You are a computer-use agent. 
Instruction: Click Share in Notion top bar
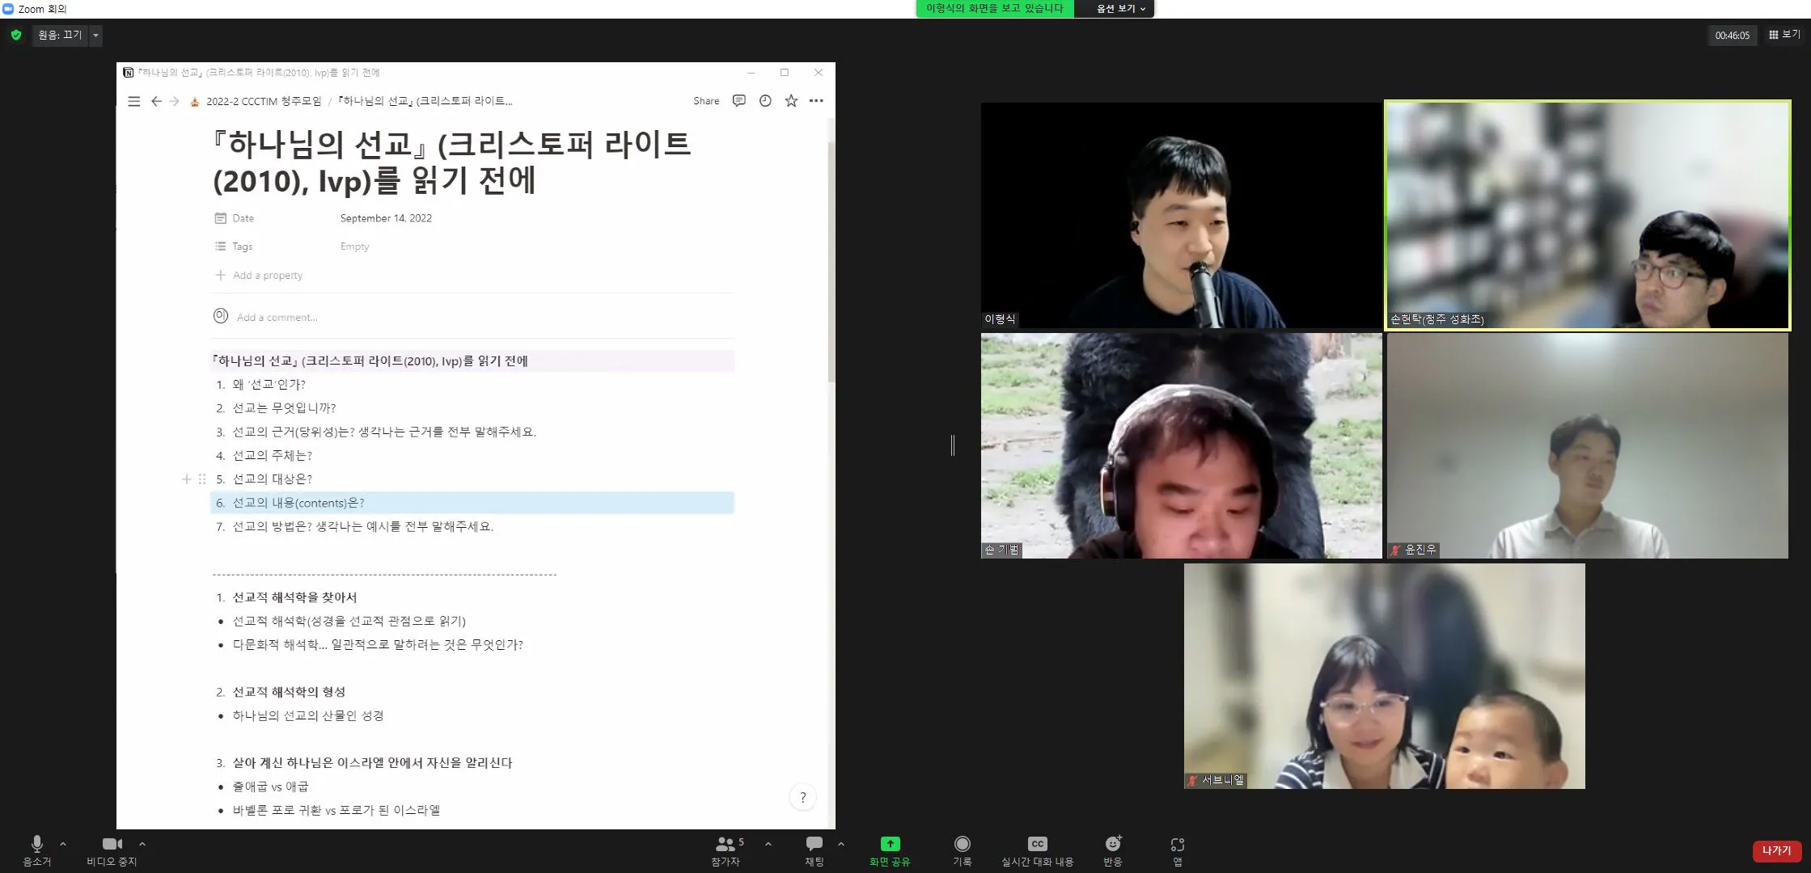point(706,101)
